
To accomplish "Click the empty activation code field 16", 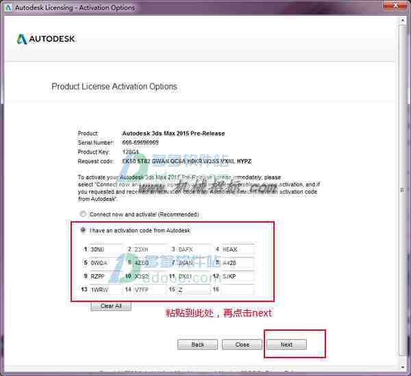I will click(238, 290).
